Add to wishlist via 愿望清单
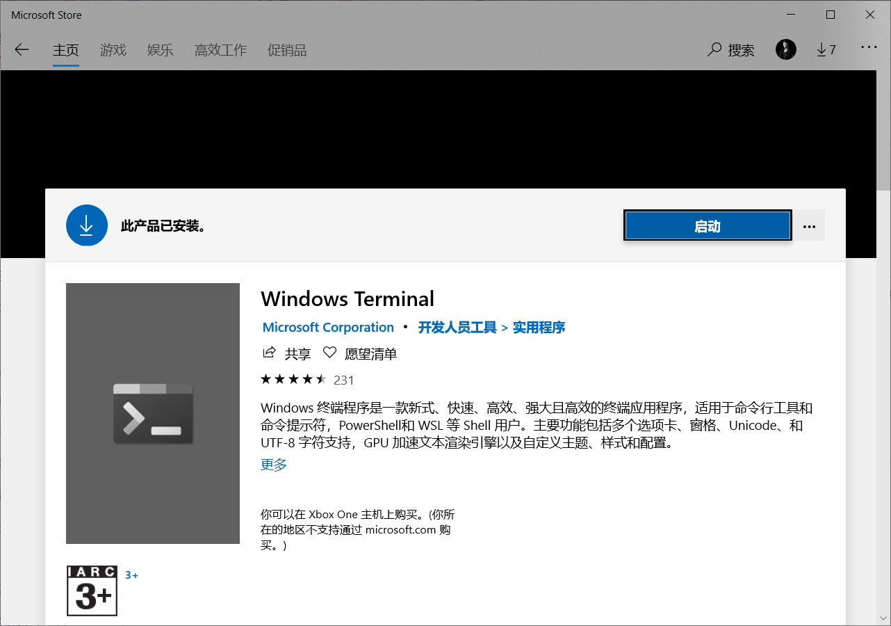Viewport: 891px width, 626px height. click(361, 353)
